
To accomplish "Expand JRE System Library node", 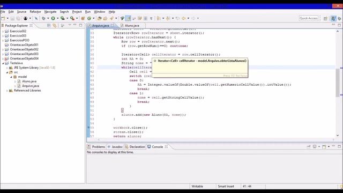I will (x=7, y=68).
